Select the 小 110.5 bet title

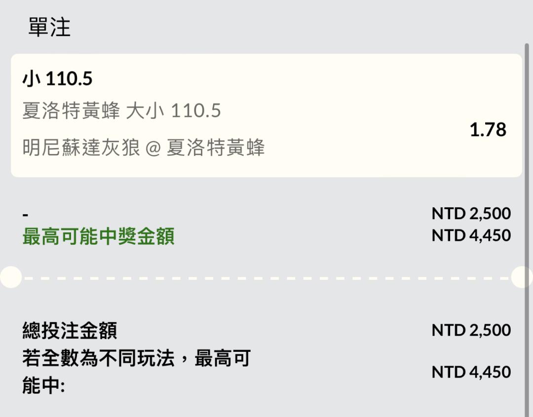pos(57,78)
